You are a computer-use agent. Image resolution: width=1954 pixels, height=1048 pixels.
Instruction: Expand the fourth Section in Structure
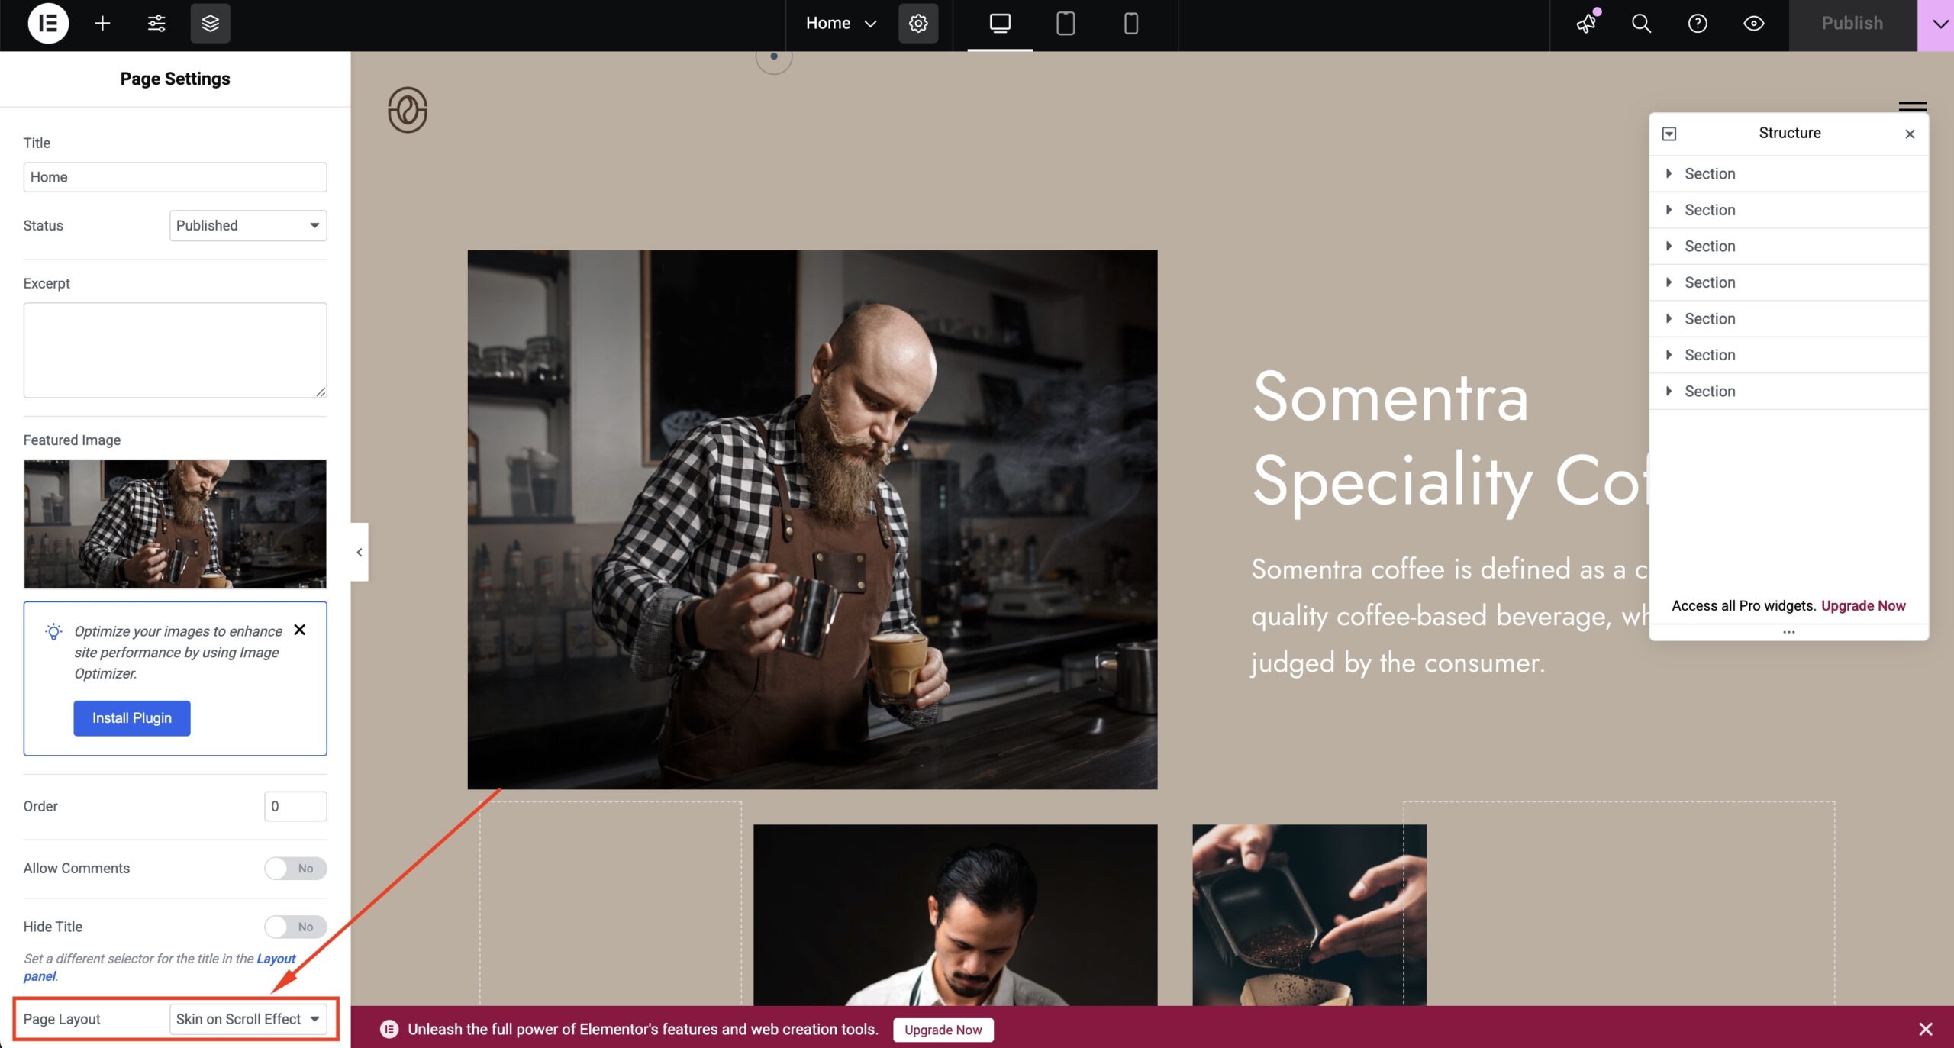(x=1669, y=282)
